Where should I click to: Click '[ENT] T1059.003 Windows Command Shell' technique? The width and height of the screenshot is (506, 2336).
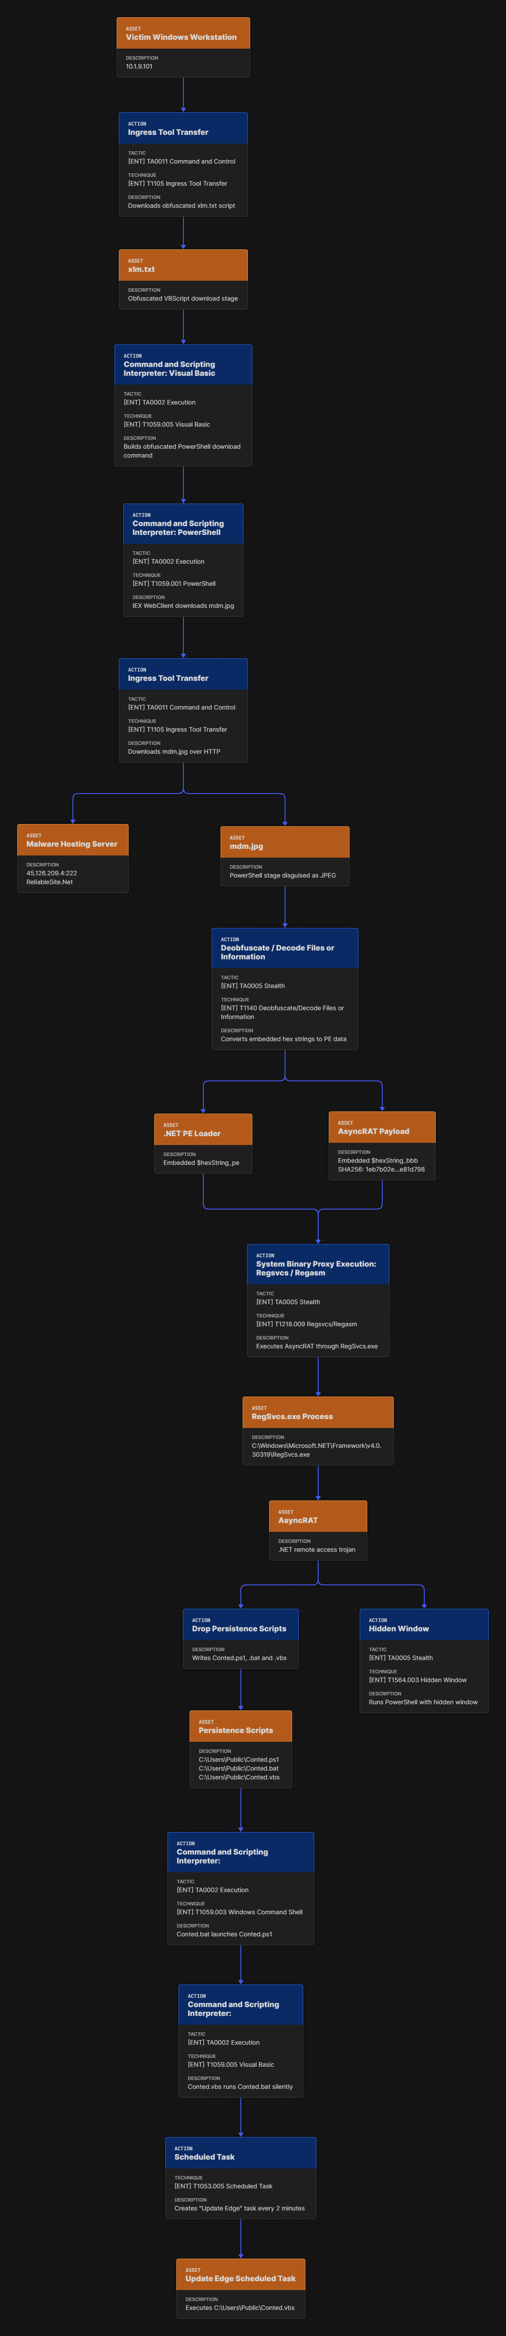point(240,1912)
